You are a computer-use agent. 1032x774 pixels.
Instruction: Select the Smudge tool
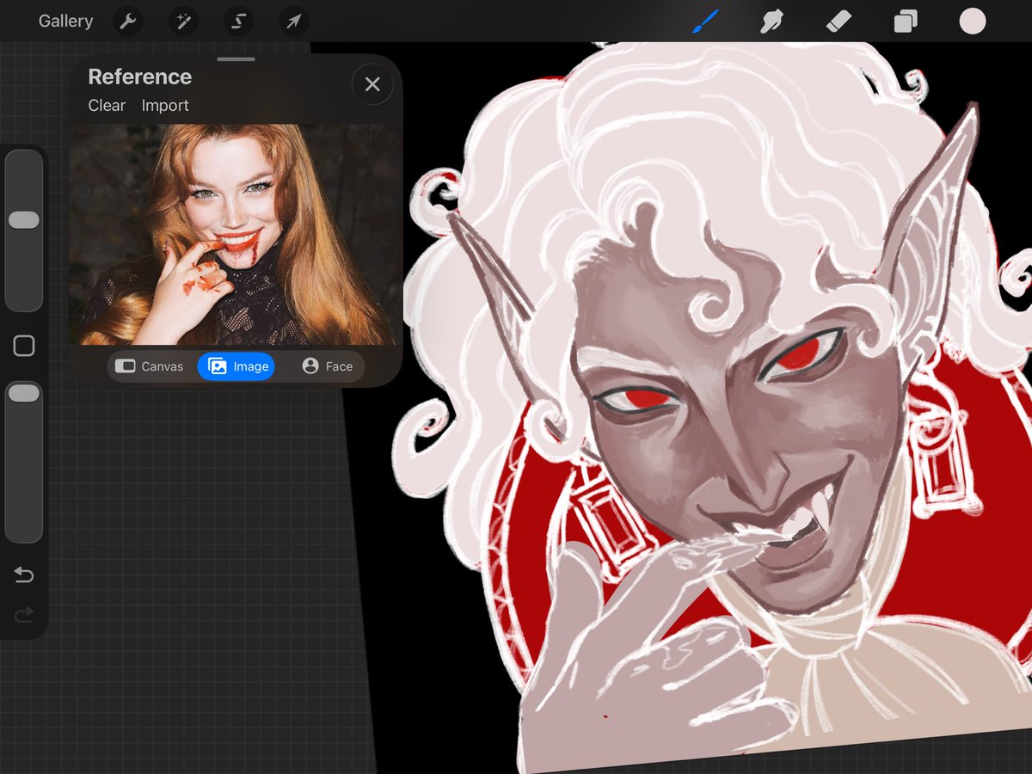(x=772, y=21)
